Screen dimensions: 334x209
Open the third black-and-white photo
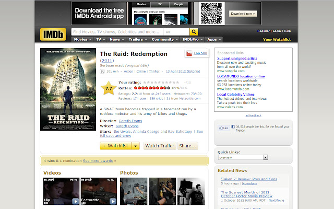coord(191,191)
